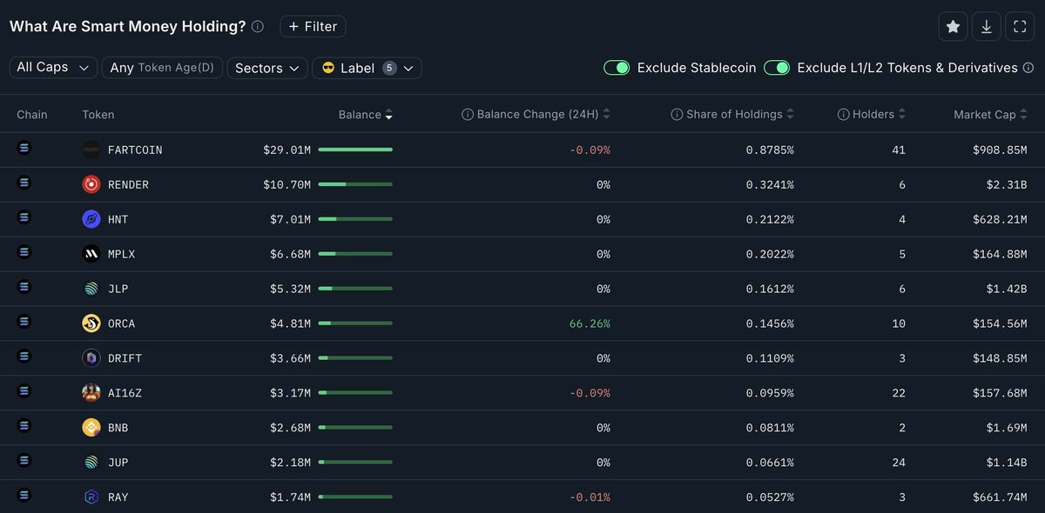Sort by Balance column
The image size is (1045, 513).
(366, 115)
